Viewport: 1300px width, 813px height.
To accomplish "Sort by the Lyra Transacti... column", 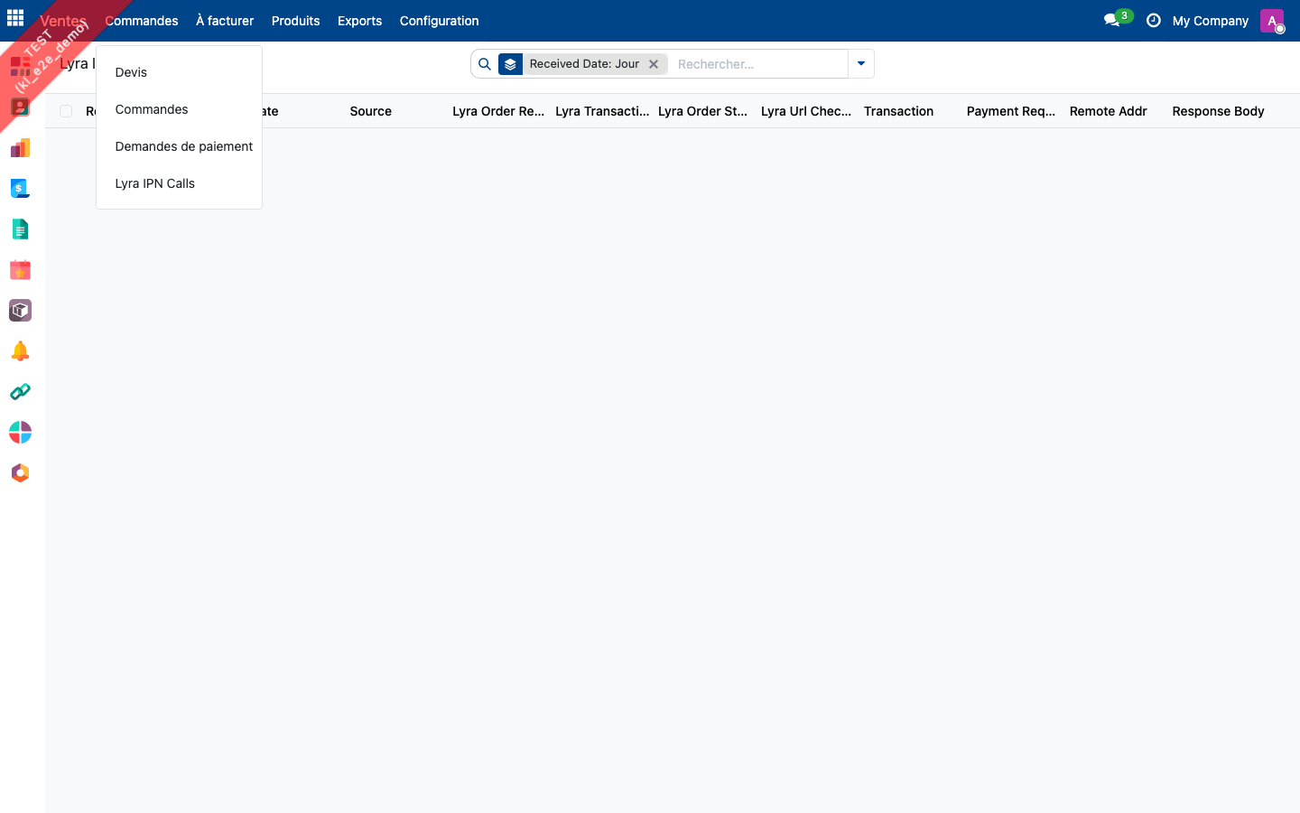I will (602, 111).
